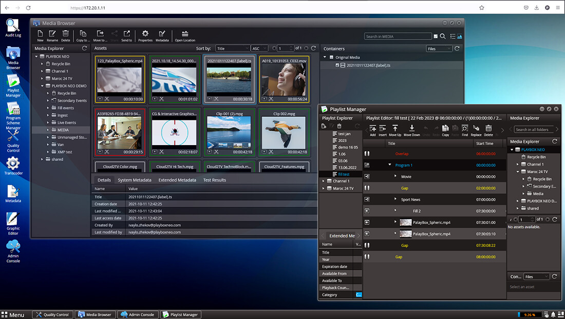Open Properties from the Media Browser toolbar
This screenshot has width=565, height=319.
point(145,35)
